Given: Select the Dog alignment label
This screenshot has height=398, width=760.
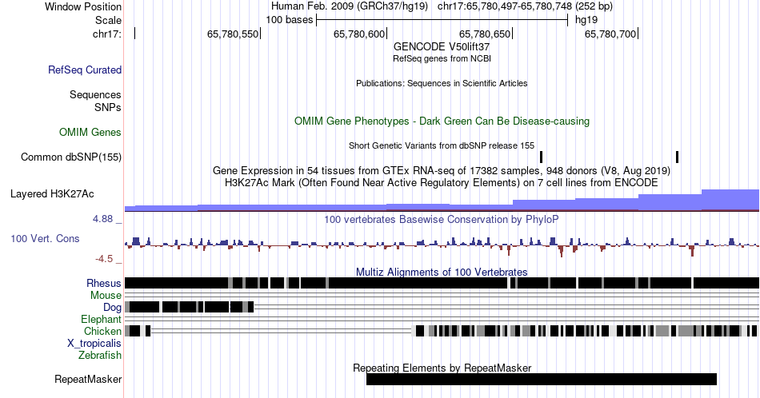Looking at the screenshot, I should pos(113,308).
